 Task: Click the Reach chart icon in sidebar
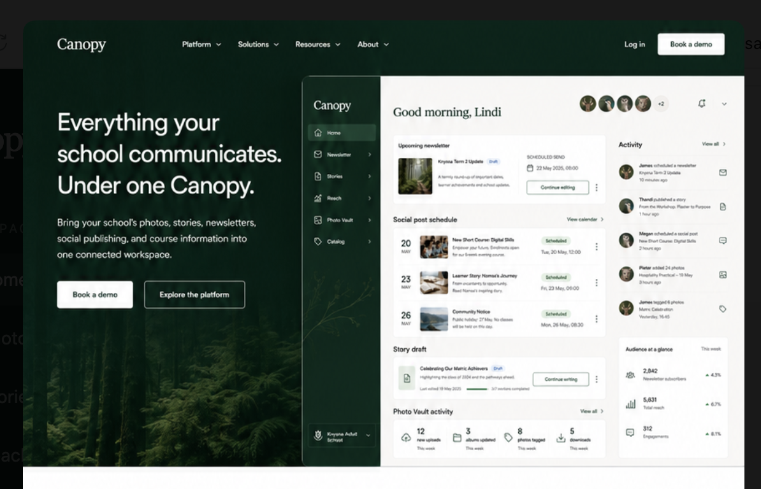[x=318, y=198]
